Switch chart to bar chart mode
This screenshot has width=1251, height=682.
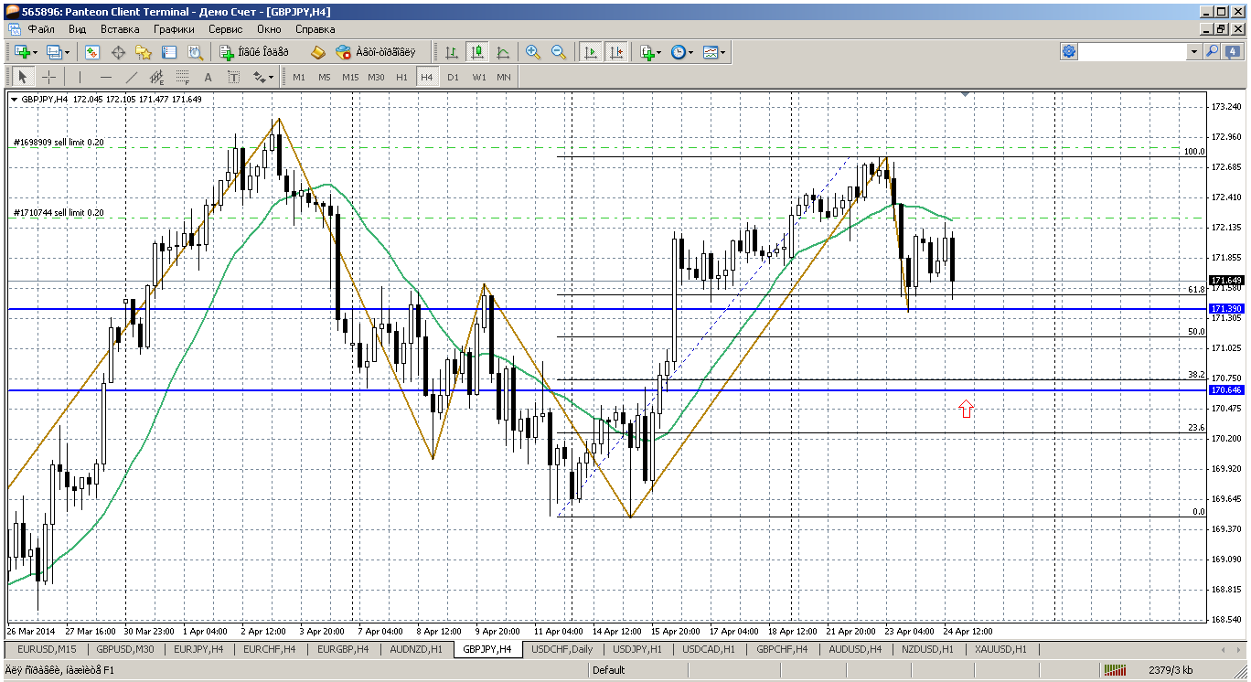[x=451, y=52]
